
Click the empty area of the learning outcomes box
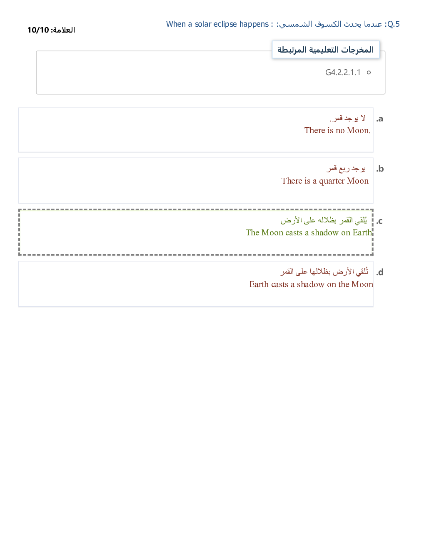[167, 75]
